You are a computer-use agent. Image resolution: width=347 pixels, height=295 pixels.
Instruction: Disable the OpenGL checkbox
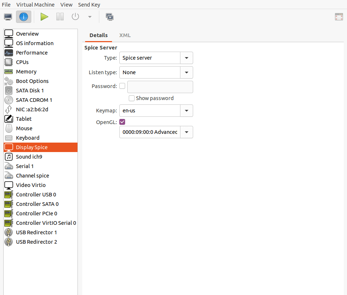pyautogui.click(x=122, y=122)
